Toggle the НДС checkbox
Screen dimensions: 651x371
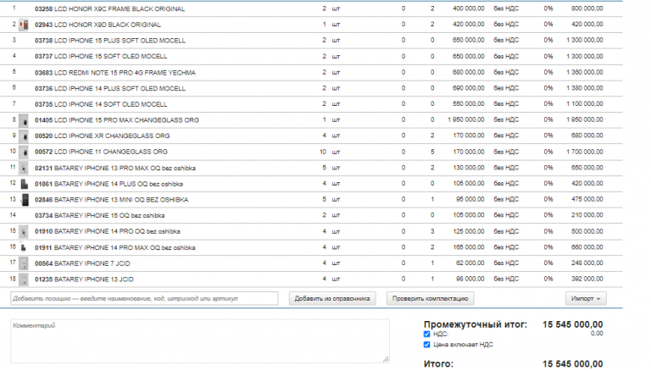[x=427, y=334]
